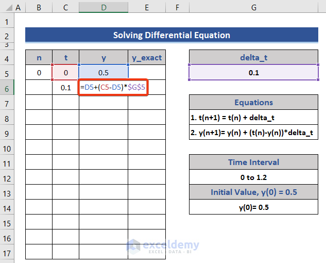Click cell D5 containing 0.5
Screen dimensions: 326x263
click(104, 73)
